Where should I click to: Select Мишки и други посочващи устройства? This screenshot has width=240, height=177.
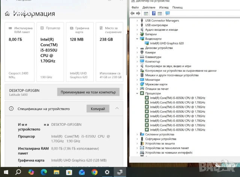172,75
